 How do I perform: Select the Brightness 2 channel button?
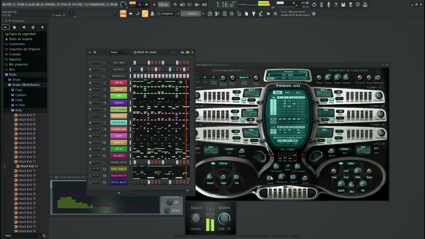[119, 116]
